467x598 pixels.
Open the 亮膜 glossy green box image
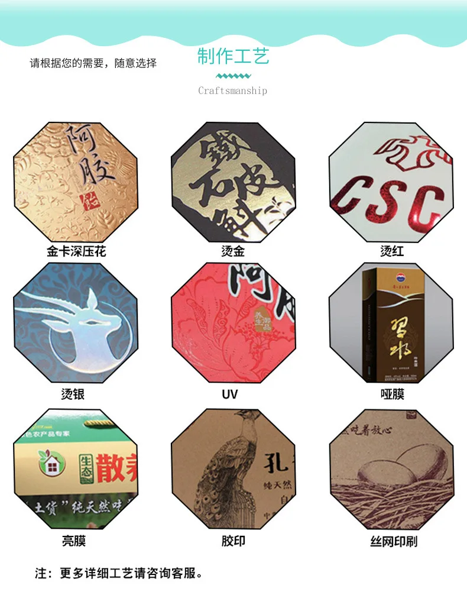pos(76,469)
